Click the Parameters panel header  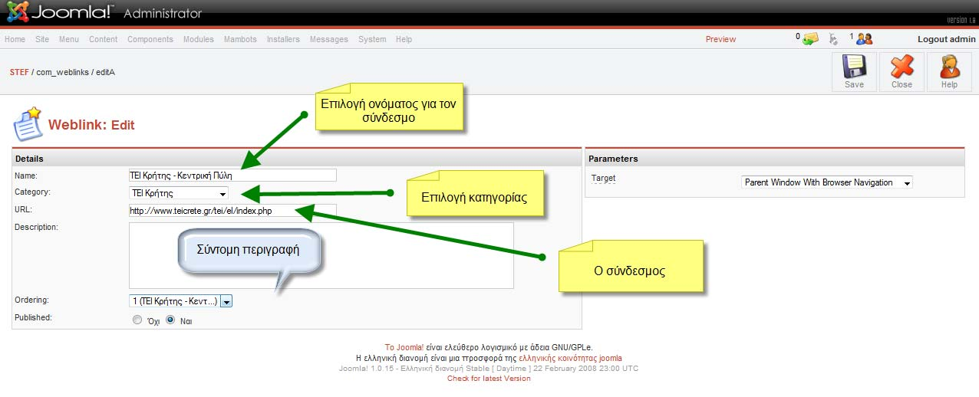pyautogui.click(x=775, y=159)
